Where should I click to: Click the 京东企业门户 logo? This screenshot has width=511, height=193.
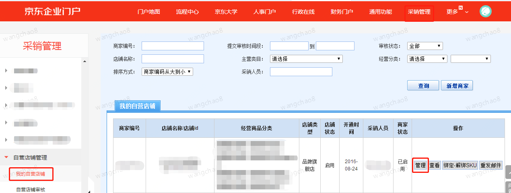pos(52,11)
